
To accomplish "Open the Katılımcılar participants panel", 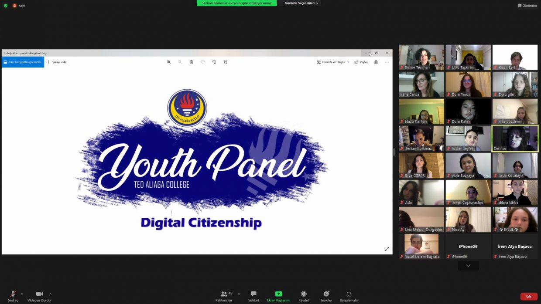I will 224,296.
